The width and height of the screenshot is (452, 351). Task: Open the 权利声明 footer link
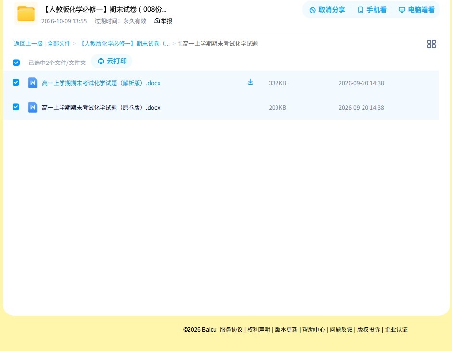(259, 330)
